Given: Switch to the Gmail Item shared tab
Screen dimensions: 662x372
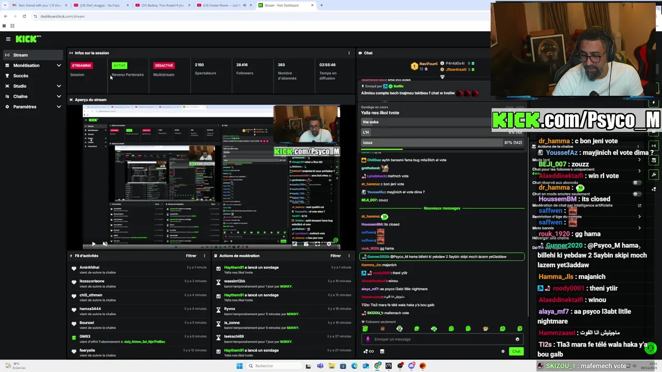Looking at the screenshot, I should coord(38,5).
